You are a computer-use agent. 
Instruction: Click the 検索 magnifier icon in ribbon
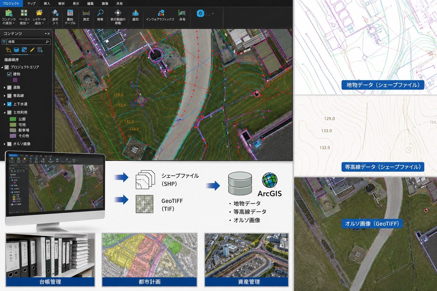100,13
